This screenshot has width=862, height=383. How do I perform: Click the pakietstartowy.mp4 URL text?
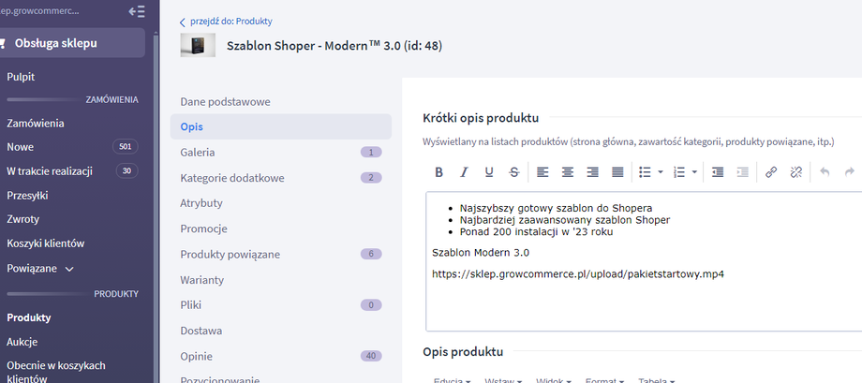point(578,273)
